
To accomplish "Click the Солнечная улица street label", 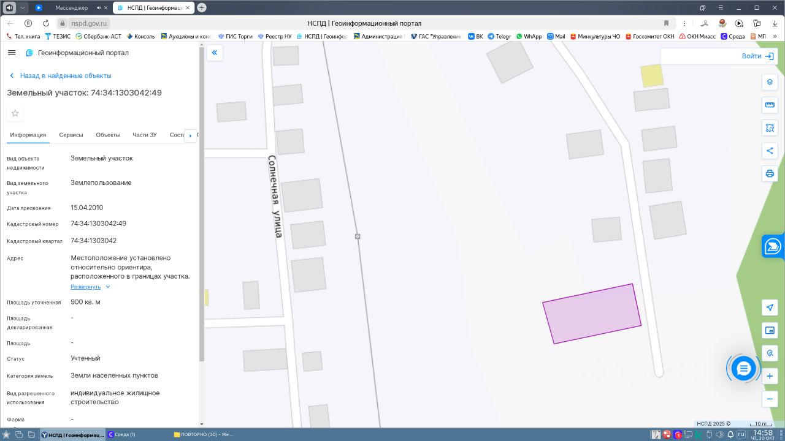I will (275, 196).
